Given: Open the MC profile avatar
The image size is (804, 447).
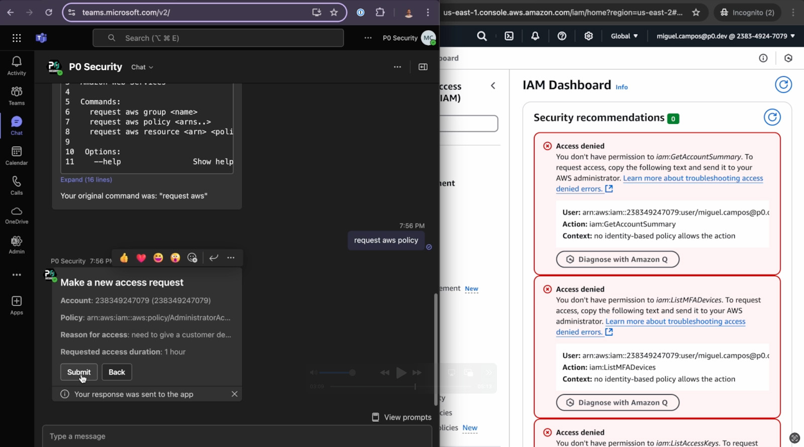Looking at the screenshot, I should click(428, 38).
